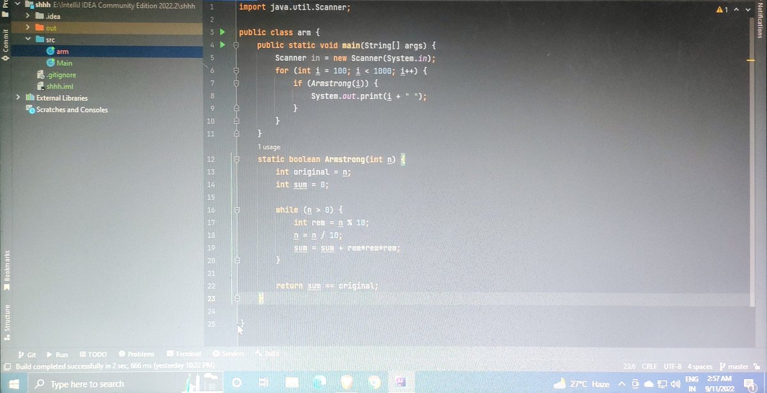Collapse the src folder
Image resolution: width=767 pixels, height=393 pixels.
pyautogui.click(x=29, y=40)
